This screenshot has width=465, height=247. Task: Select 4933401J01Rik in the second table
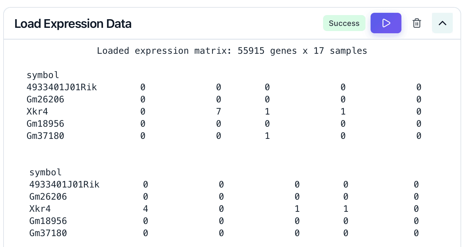(64, 185)
